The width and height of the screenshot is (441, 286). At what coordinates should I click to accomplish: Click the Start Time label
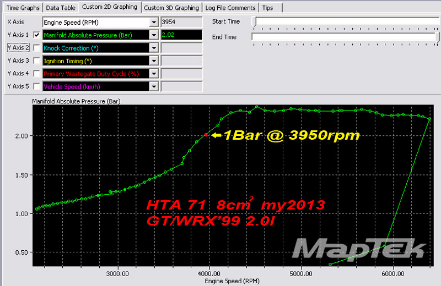click(226, 21)
